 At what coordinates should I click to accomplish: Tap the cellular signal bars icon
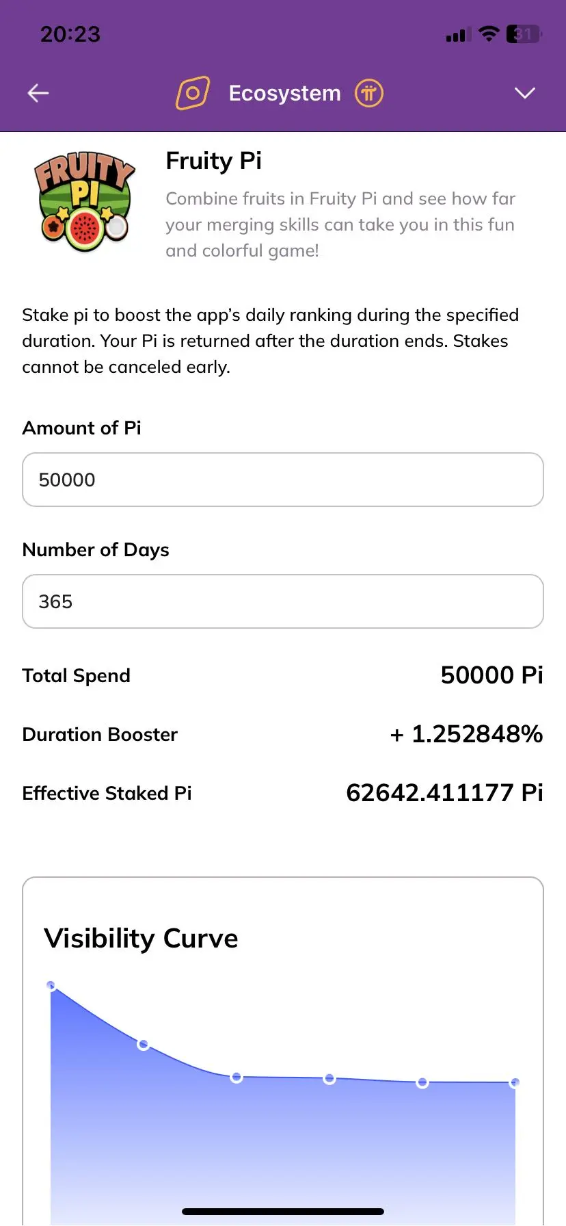pyautogui.click(x=458, y=35)
